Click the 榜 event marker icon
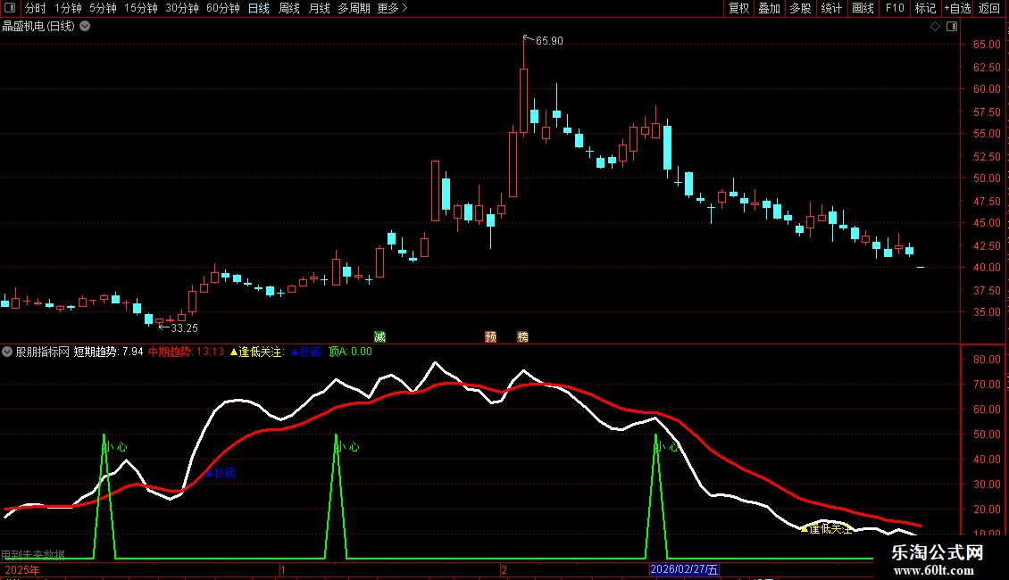1009x580 pixels. pyautogui.click(x=522, y=336)
